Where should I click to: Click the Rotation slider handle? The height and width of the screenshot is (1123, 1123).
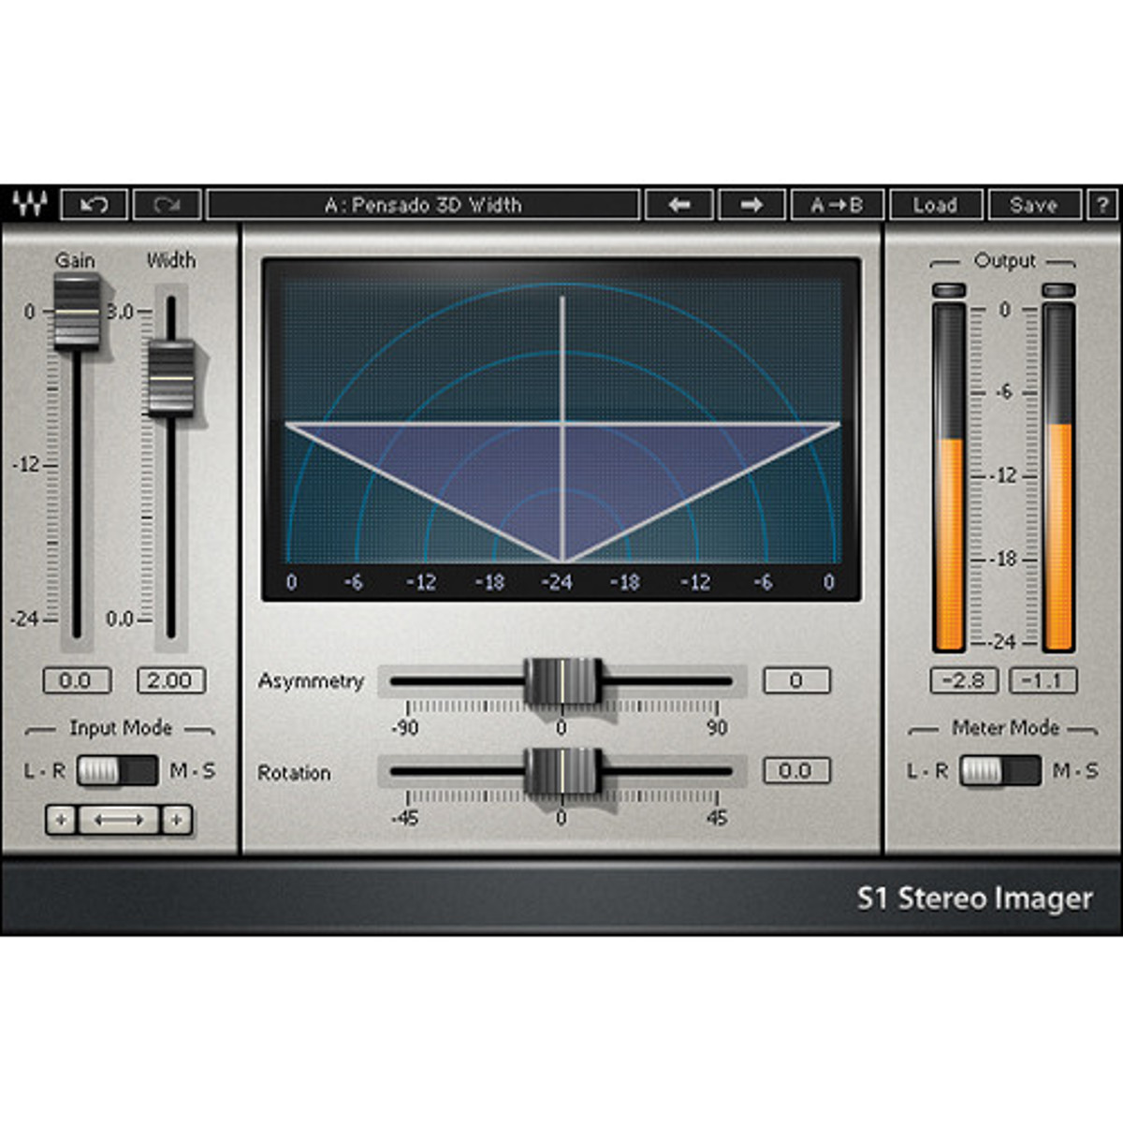tap(561, 771)
